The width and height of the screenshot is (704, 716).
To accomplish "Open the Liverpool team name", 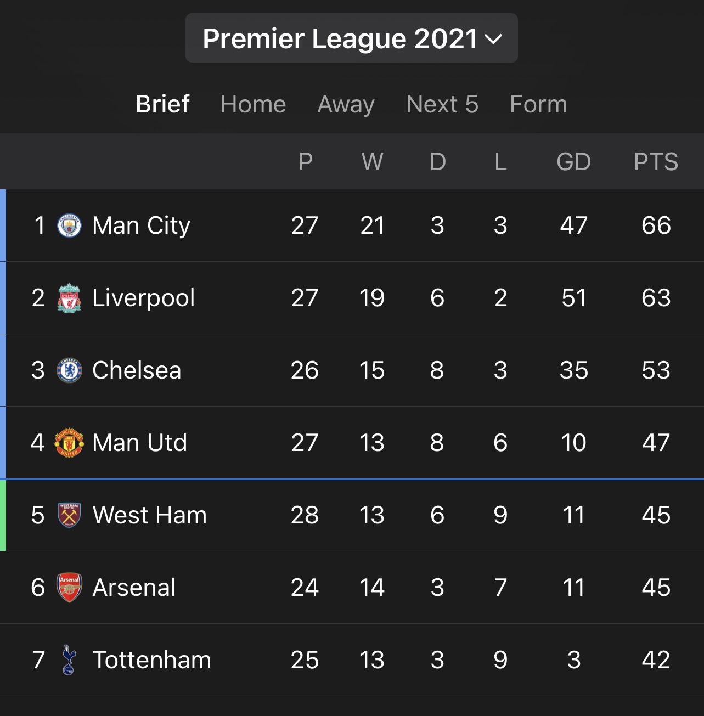I will tap(143, 298).
